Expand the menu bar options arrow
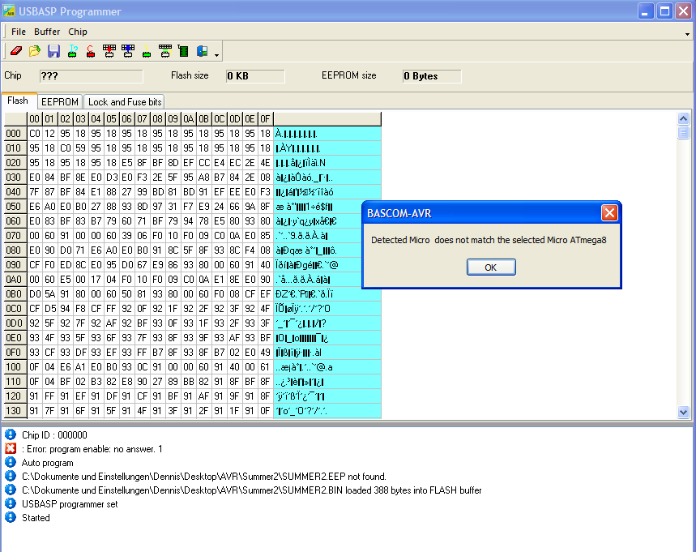This screenshot has width=696, height=552. pyautogui.click(x=687, y=34)
